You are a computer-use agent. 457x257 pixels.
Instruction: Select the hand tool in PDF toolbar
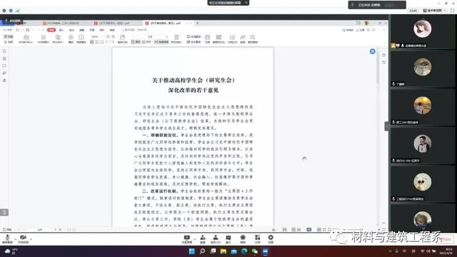pos(9,37)
